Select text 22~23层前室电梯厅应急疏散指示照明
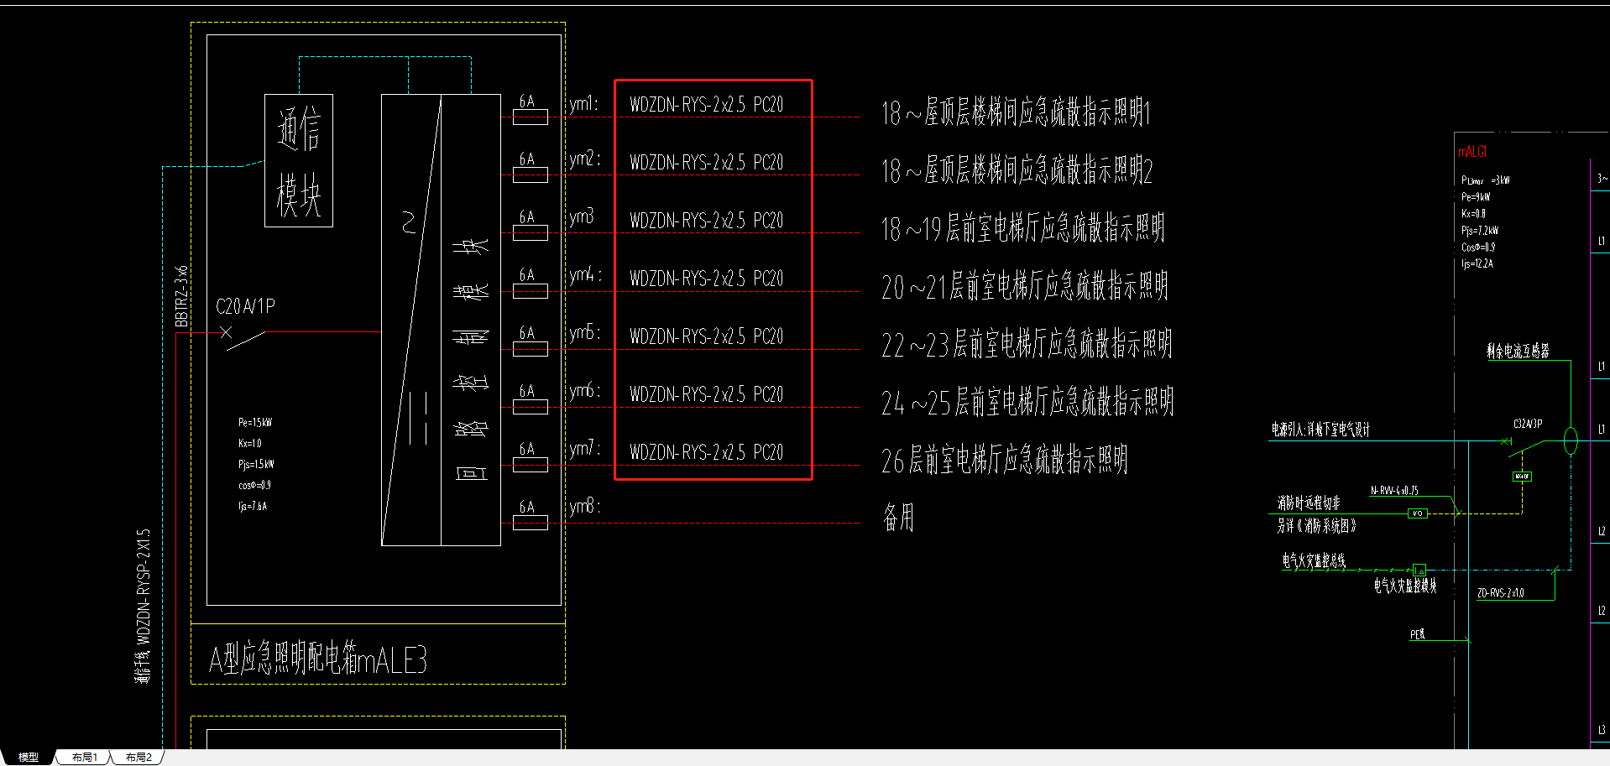 point(1027,345)
